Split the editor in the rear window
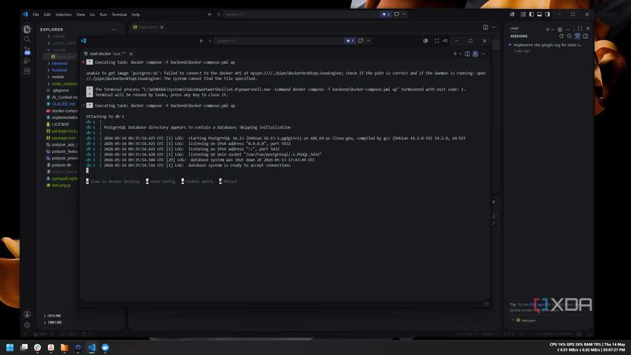This screenshot has width=631, height=355. click(x=485, y=27)
